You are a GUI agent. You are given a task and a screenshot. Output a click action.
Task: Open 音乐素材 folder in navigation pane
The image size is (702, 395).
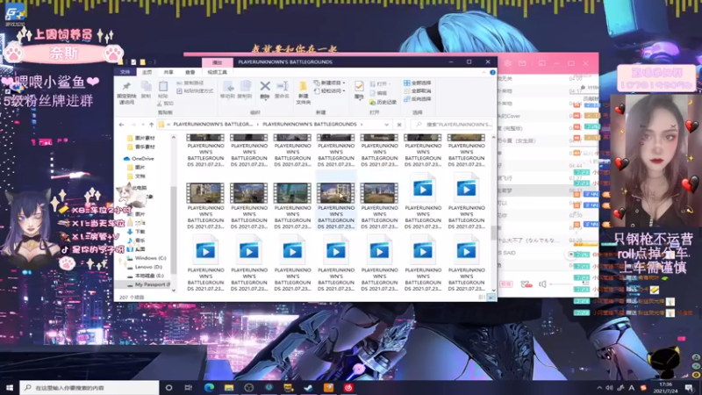coord(141,147)
